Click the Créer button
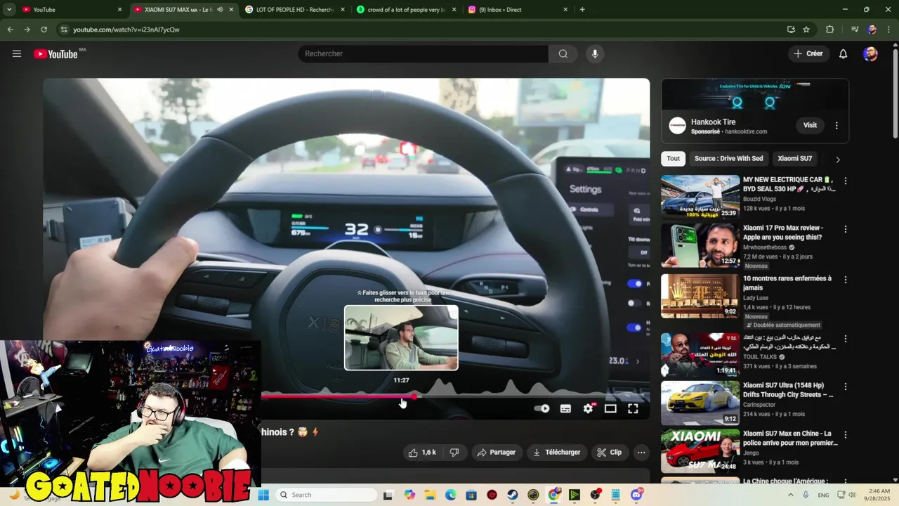The image size is (899, 506). point(808,54)
